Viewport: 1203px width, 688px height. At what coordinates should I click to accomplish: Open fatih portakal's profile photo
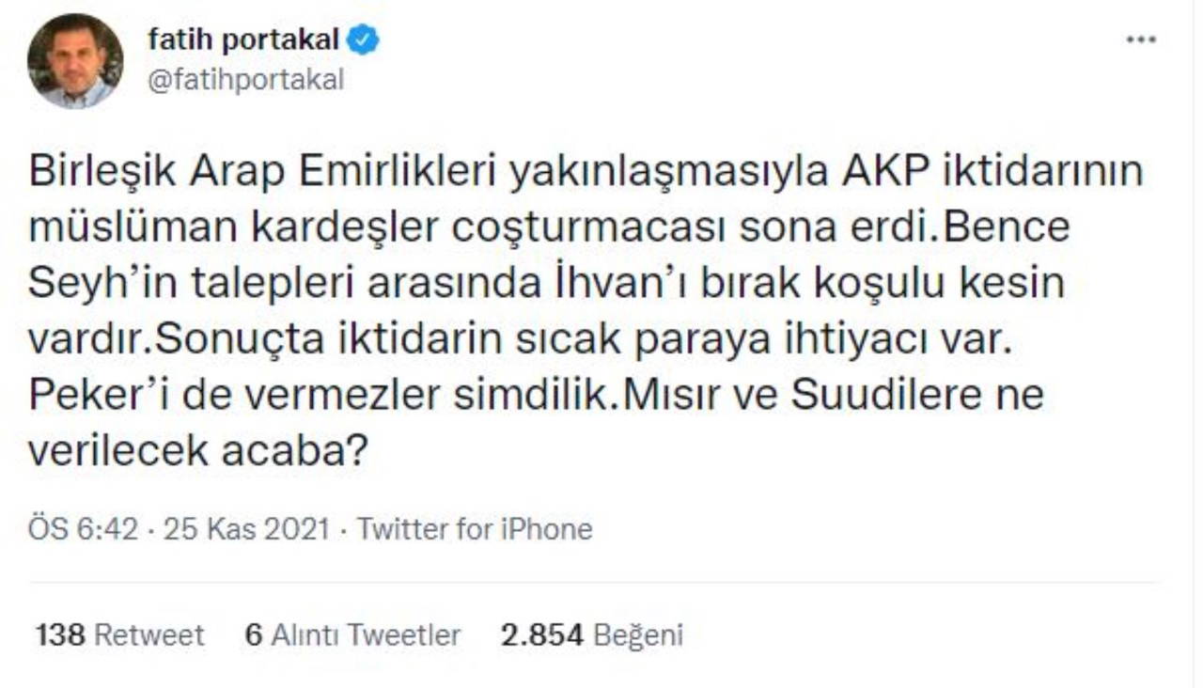pyautogui.click(x=75, y=61)
